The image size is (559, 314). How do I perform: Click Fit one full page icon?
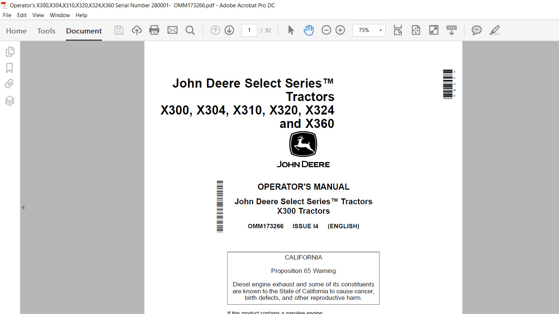[x=416, y=30]
